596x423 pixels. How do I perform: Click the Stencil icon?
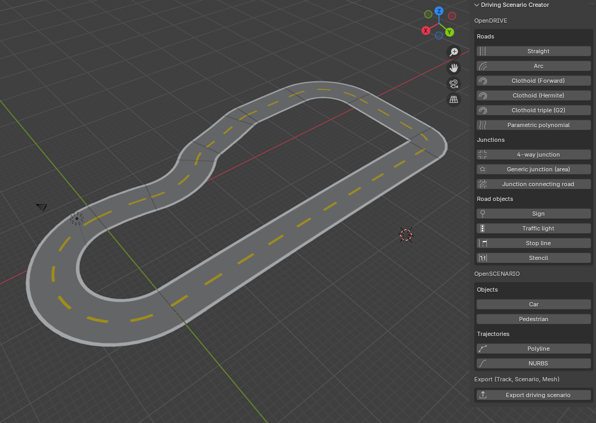[x=483, y=258]
